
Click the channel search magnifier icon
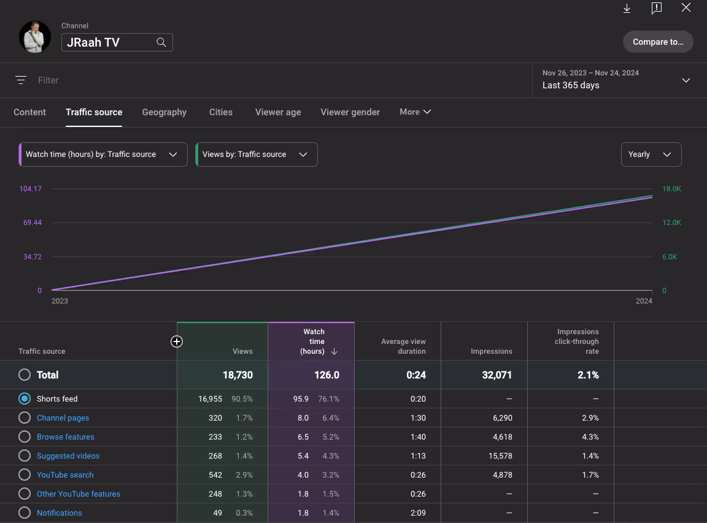(x=161, y=42)
